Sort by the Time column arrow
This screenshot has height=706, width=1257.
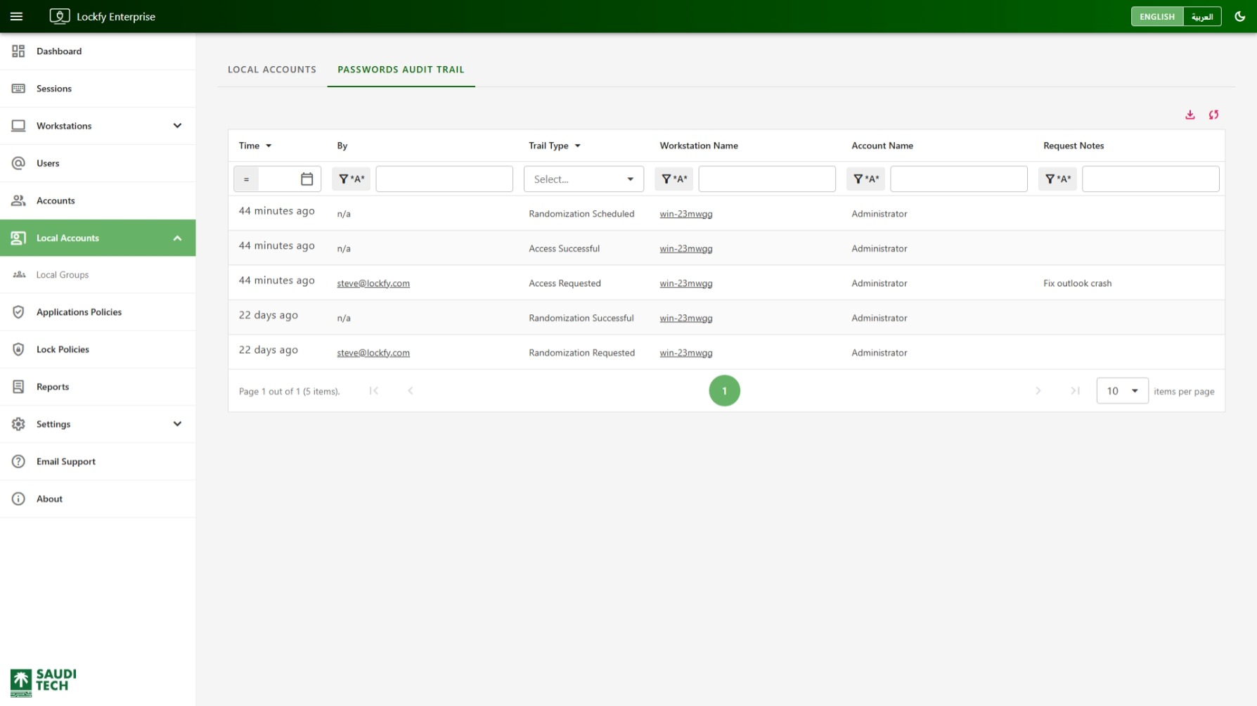[x=269, y=146]
